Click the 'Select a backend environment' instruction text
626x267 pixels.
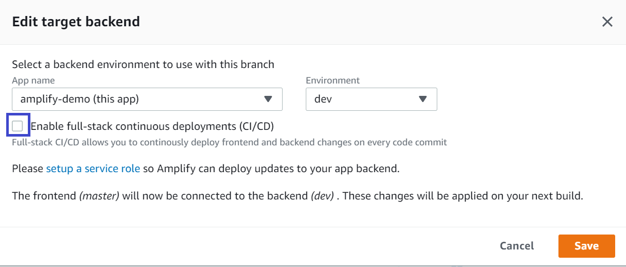[x=143, y=64]
